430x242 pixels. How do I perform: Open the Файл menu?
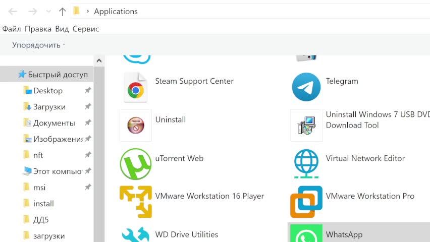12,29
